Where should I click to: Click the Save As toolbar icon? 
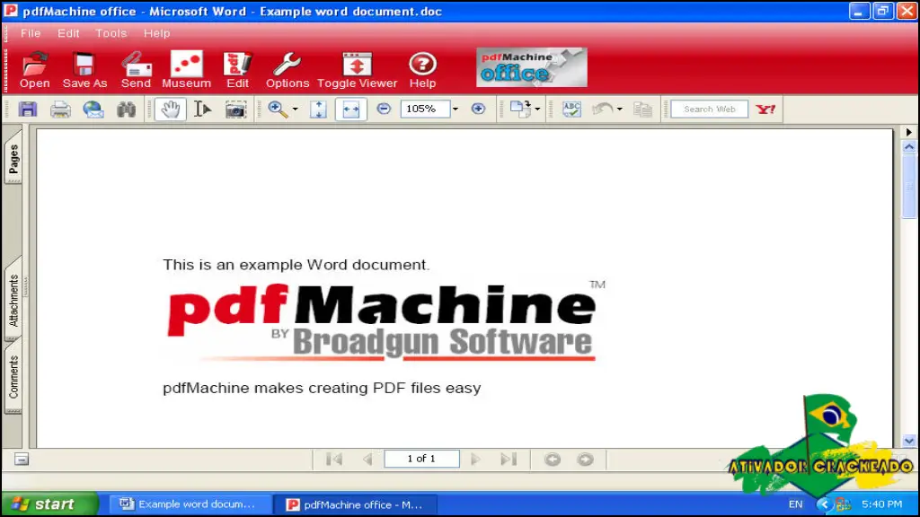(x=84, y=70)
